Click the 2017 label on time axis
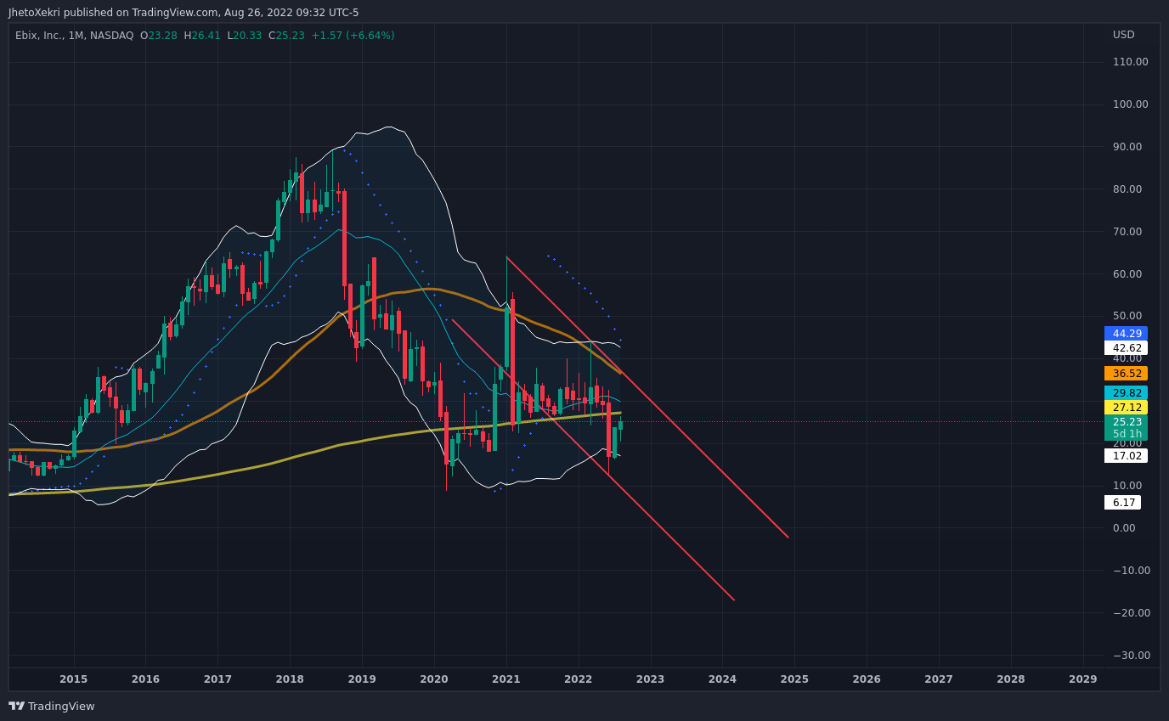1169x721 pixels. point(217,679)
